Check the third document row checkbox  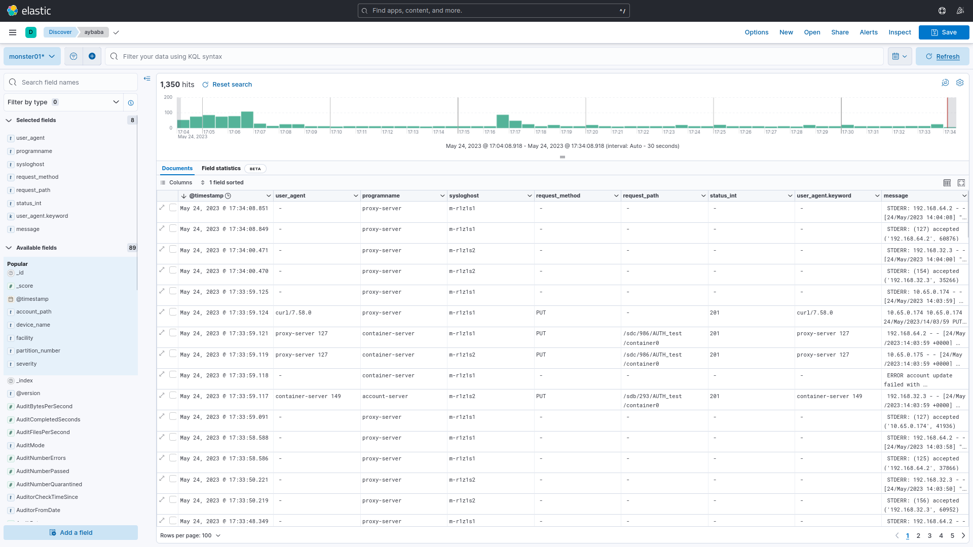tap(173, 249)
